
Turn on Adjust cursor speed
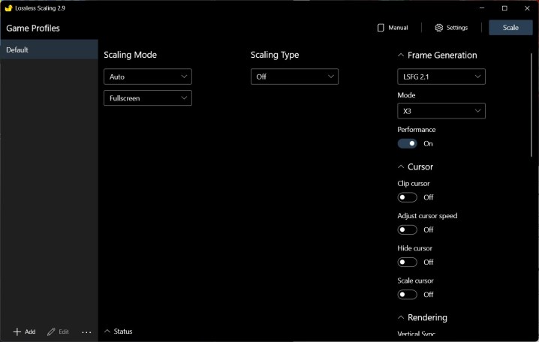[407, 229]
